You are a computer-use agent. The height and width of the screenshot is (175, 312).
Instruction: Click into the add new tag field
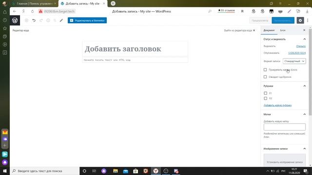coord(285,127)
